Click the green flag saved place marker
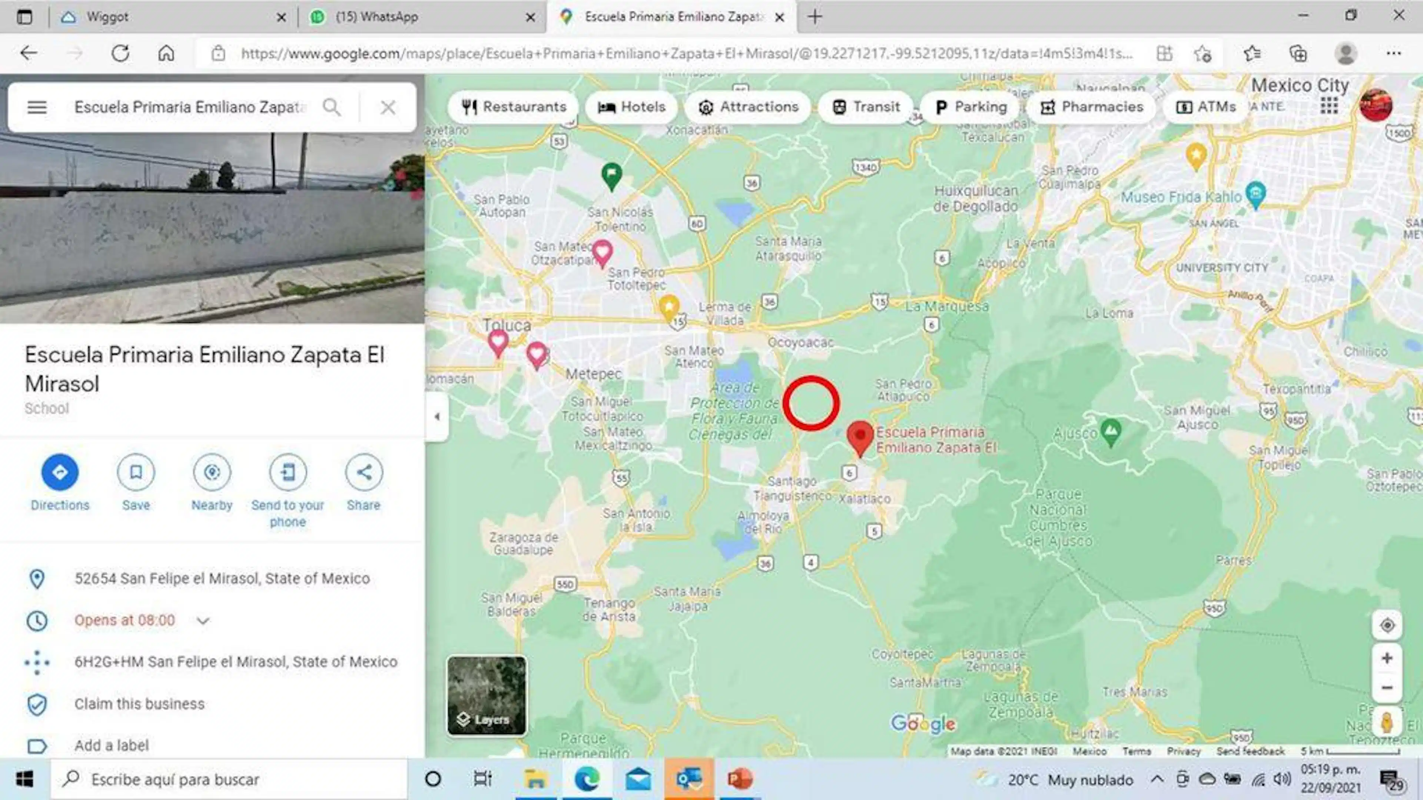The height and width of the screenshot is (800, 1423). point(611,177)
